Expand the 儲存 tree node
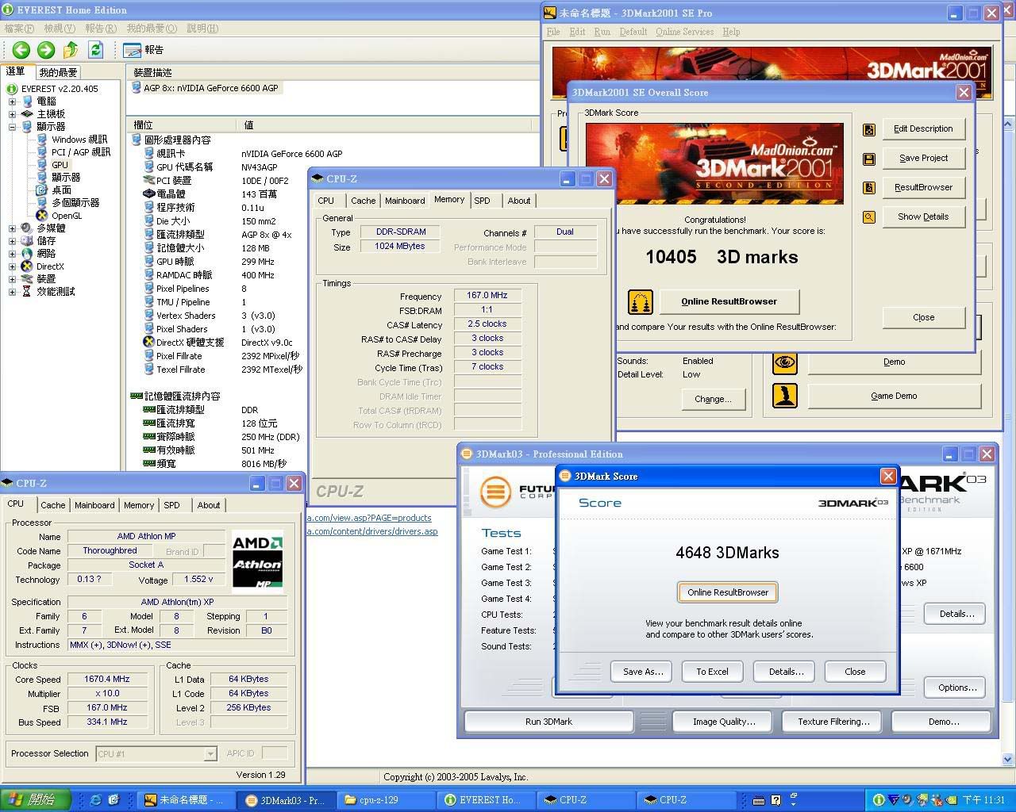This screenshot has height=812, width=1016. point(12,241)
